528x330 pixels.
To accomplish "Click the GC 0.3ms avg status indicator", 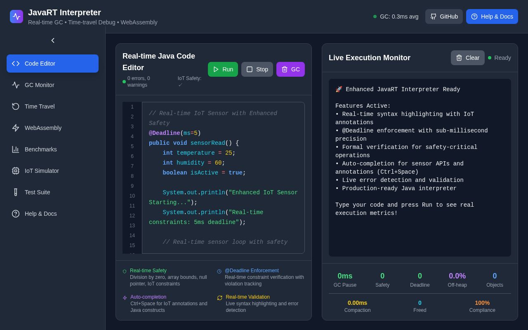I will [x=396, y=16].
